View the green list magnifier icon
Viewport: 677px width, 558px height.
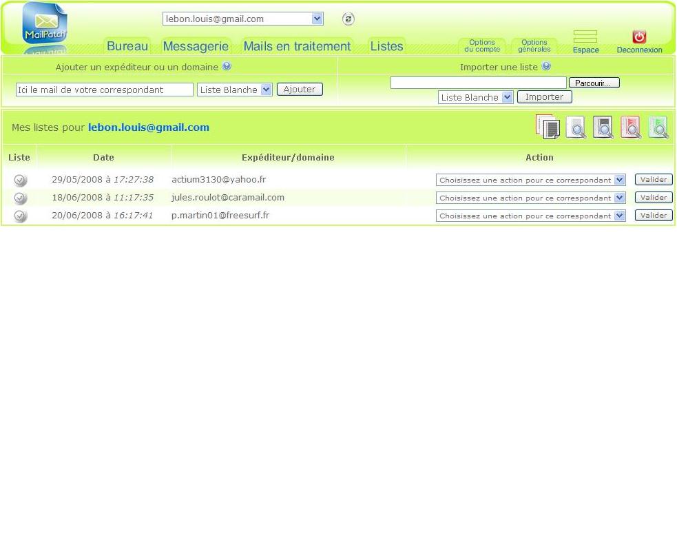658,127
